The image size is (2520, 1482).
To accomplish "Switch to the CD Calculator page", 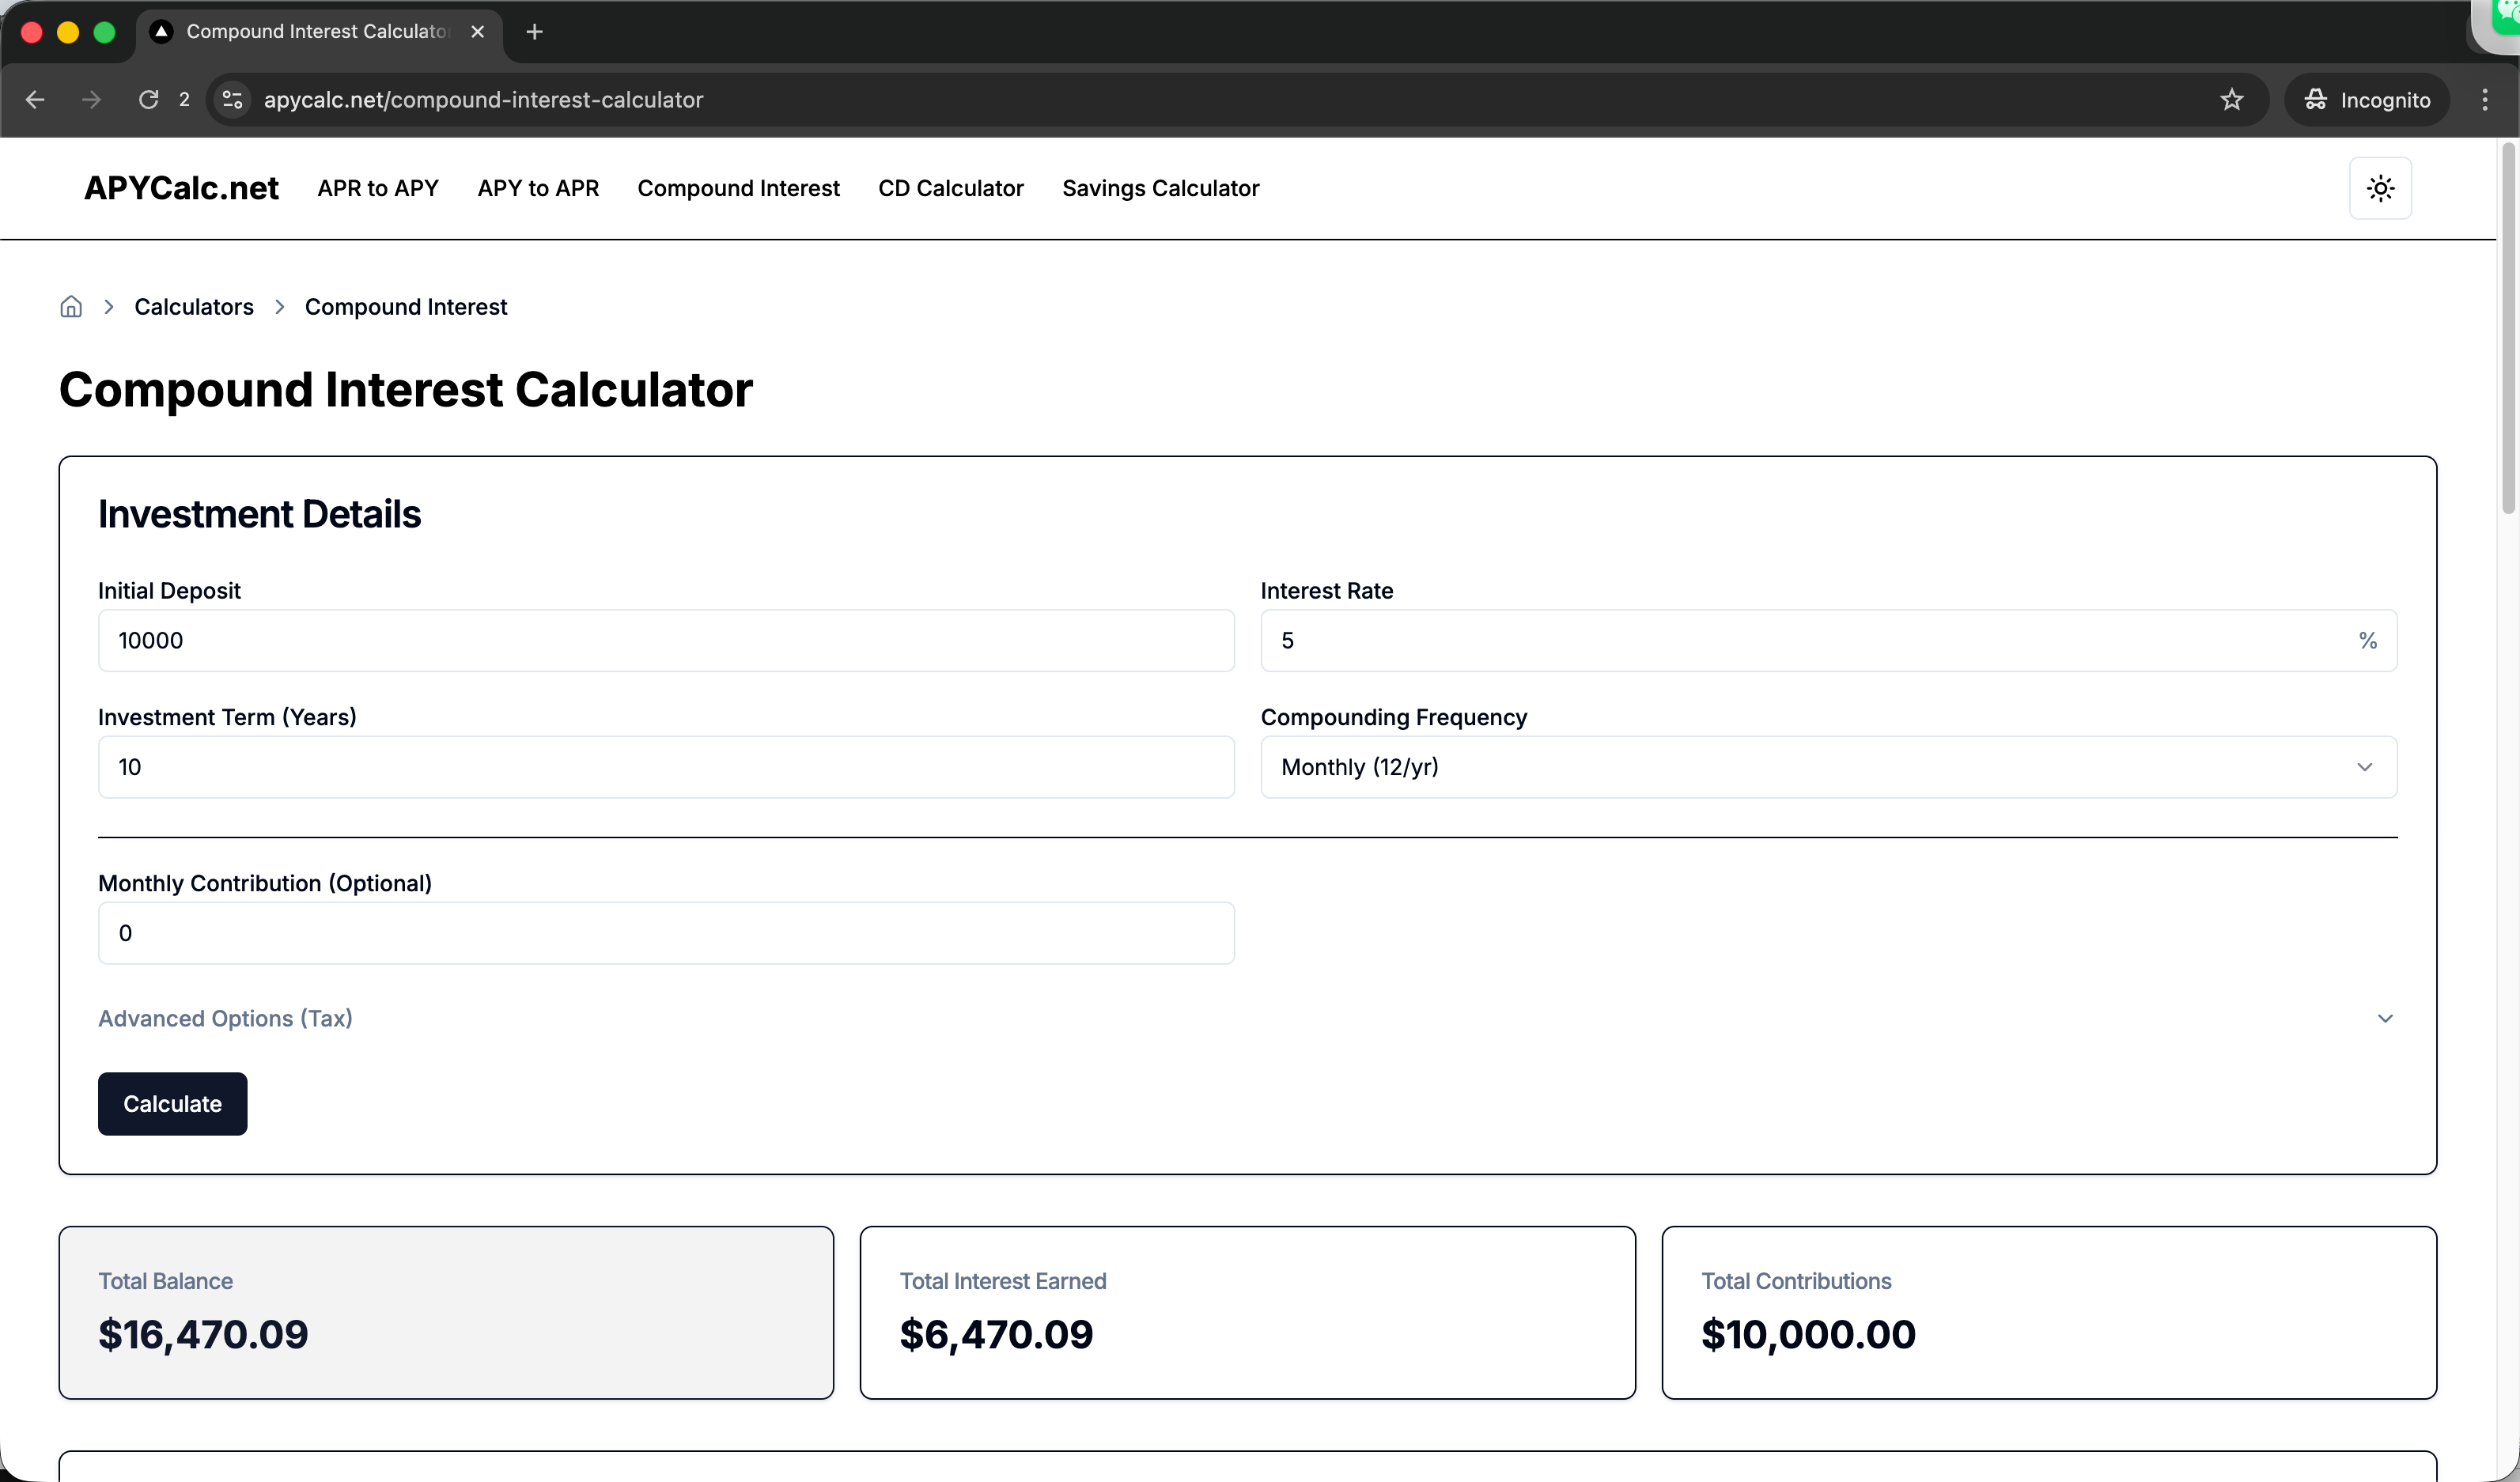I will tap(950, 188).
